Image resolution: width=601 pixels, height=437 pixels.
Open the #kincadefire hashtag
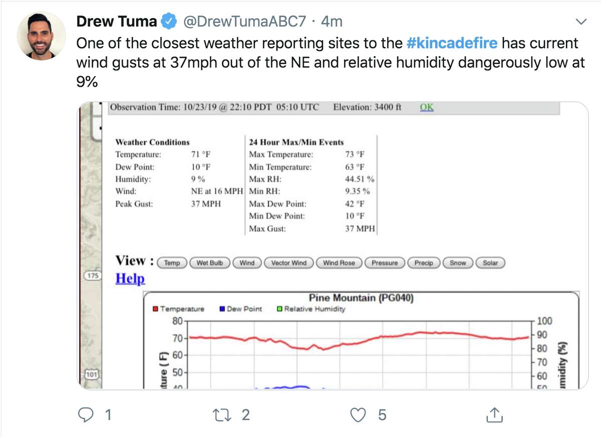click(x=452, y=43)
